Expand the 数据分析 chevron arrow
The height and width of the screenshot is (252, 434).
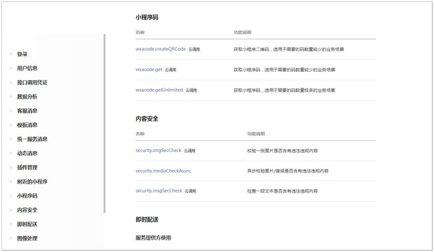(11, 97)
